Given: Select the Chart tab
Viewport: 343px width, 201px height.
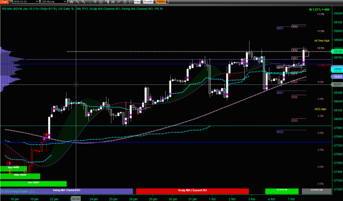Looking at the screenshot, I should pos(4,2).
